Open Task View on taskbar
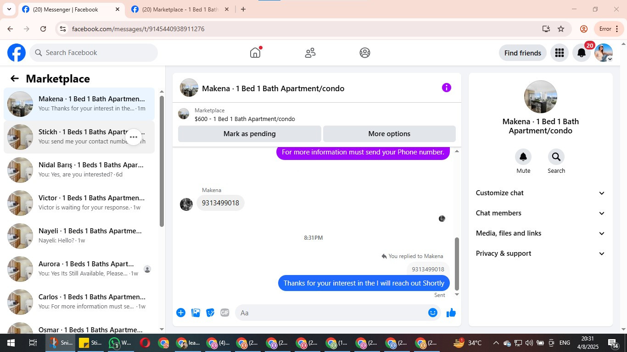Image resolution: width=627 pixels, height=352 pixels. pyautogui.click(x=33, y=343)
